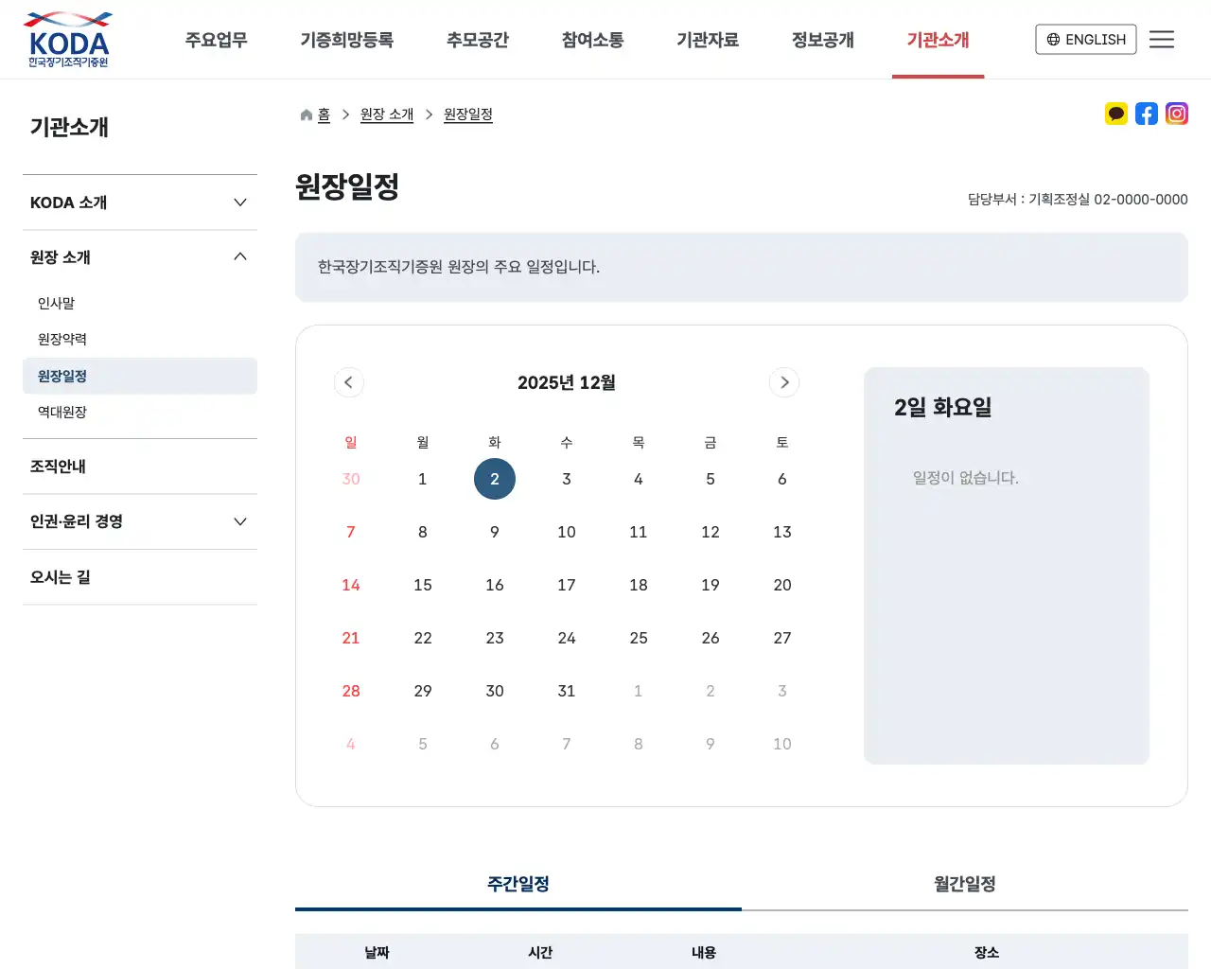The width and height of the screenshot is (1211, 969).
Task: Open 원장 소개 in the breadcrumb
Action: [x=387, y=114]
